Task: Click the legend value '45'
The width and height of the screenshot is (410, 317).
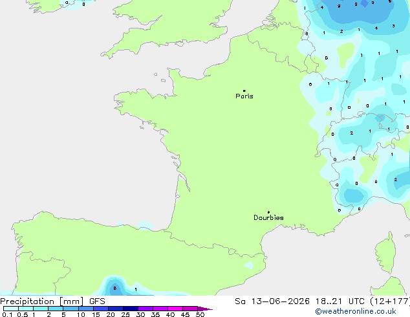Action: [185, 314]
